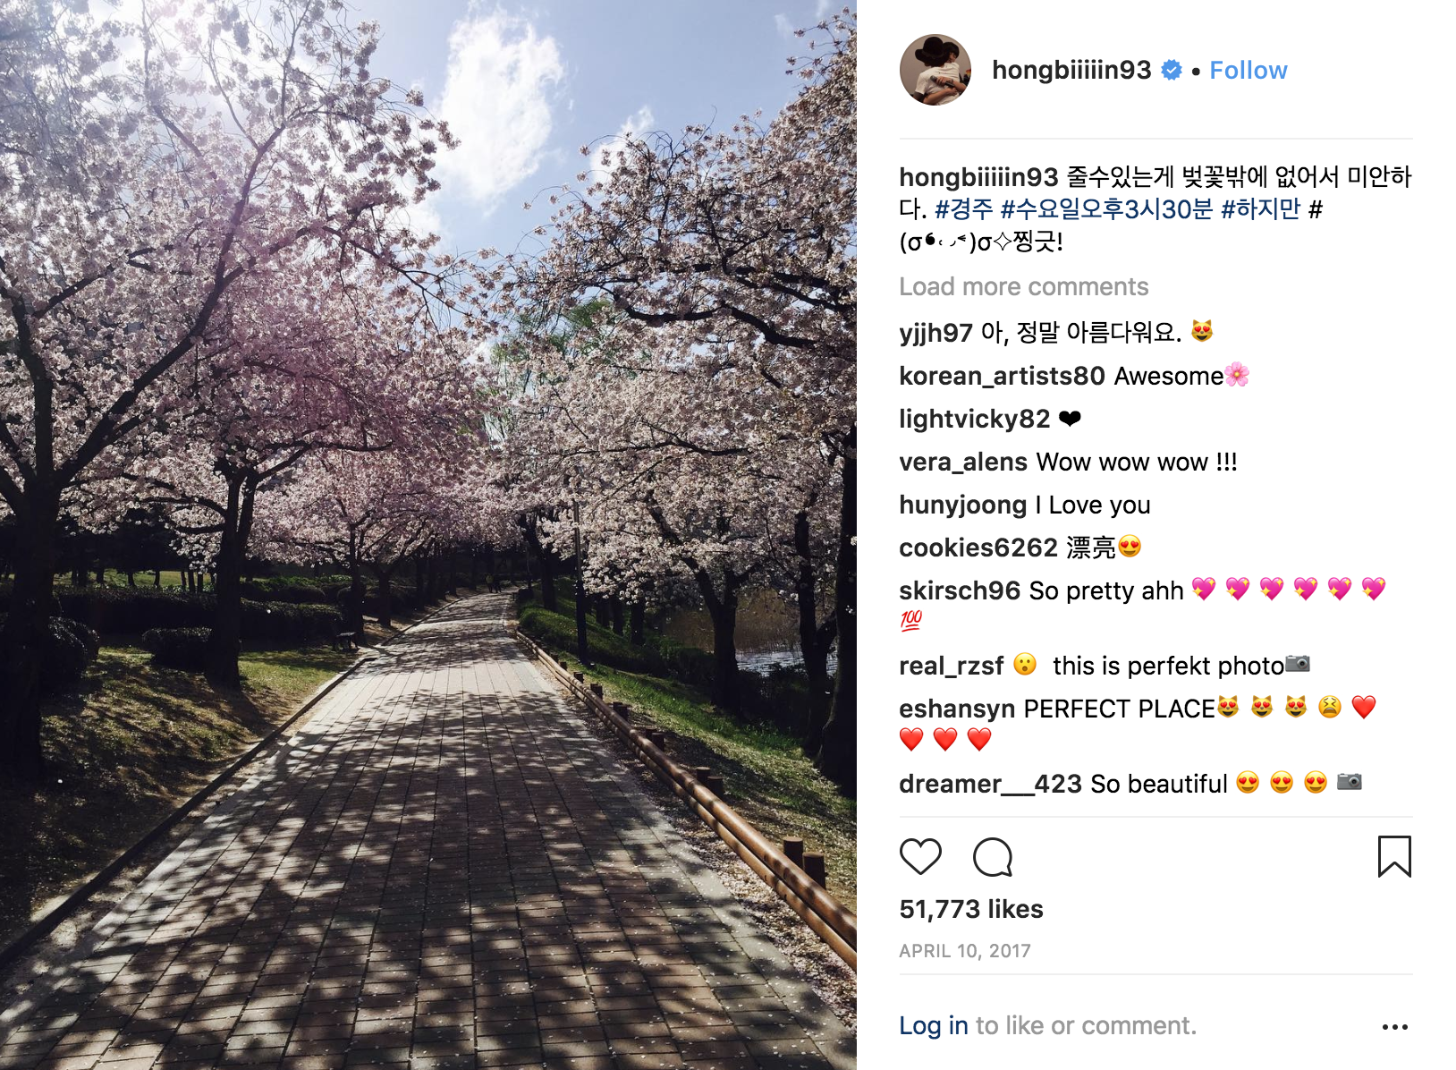Open the #하지만 hashtag
1456x1070 pixels.
[1260, 209]
